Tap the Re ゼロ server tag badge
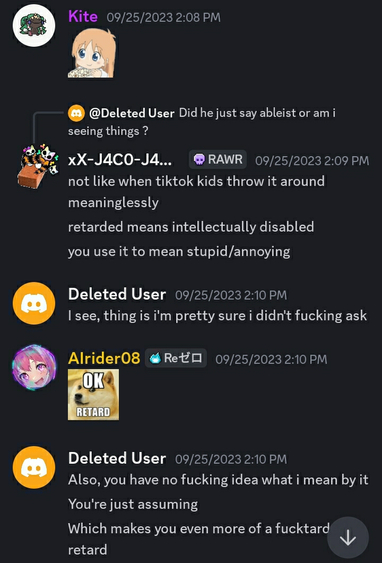Image resolution: width=382 pixels, height=563 pixels. coord(176,358)
